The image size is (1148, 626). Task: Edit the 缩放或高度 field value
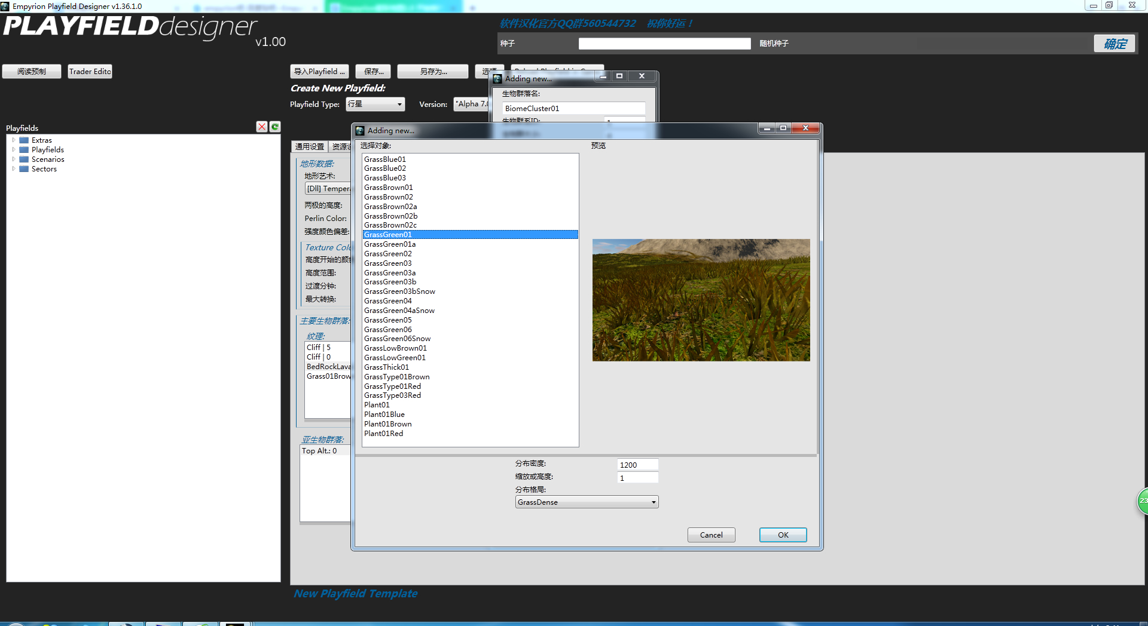[x=637, y=478]
